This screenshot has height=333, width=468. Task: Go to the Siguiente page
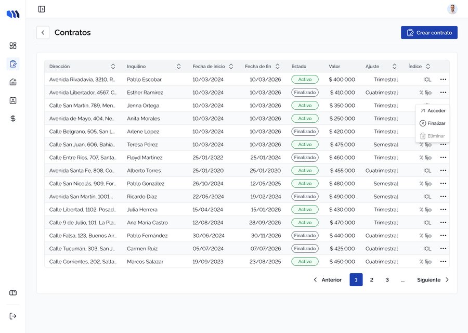click(433, 280)
